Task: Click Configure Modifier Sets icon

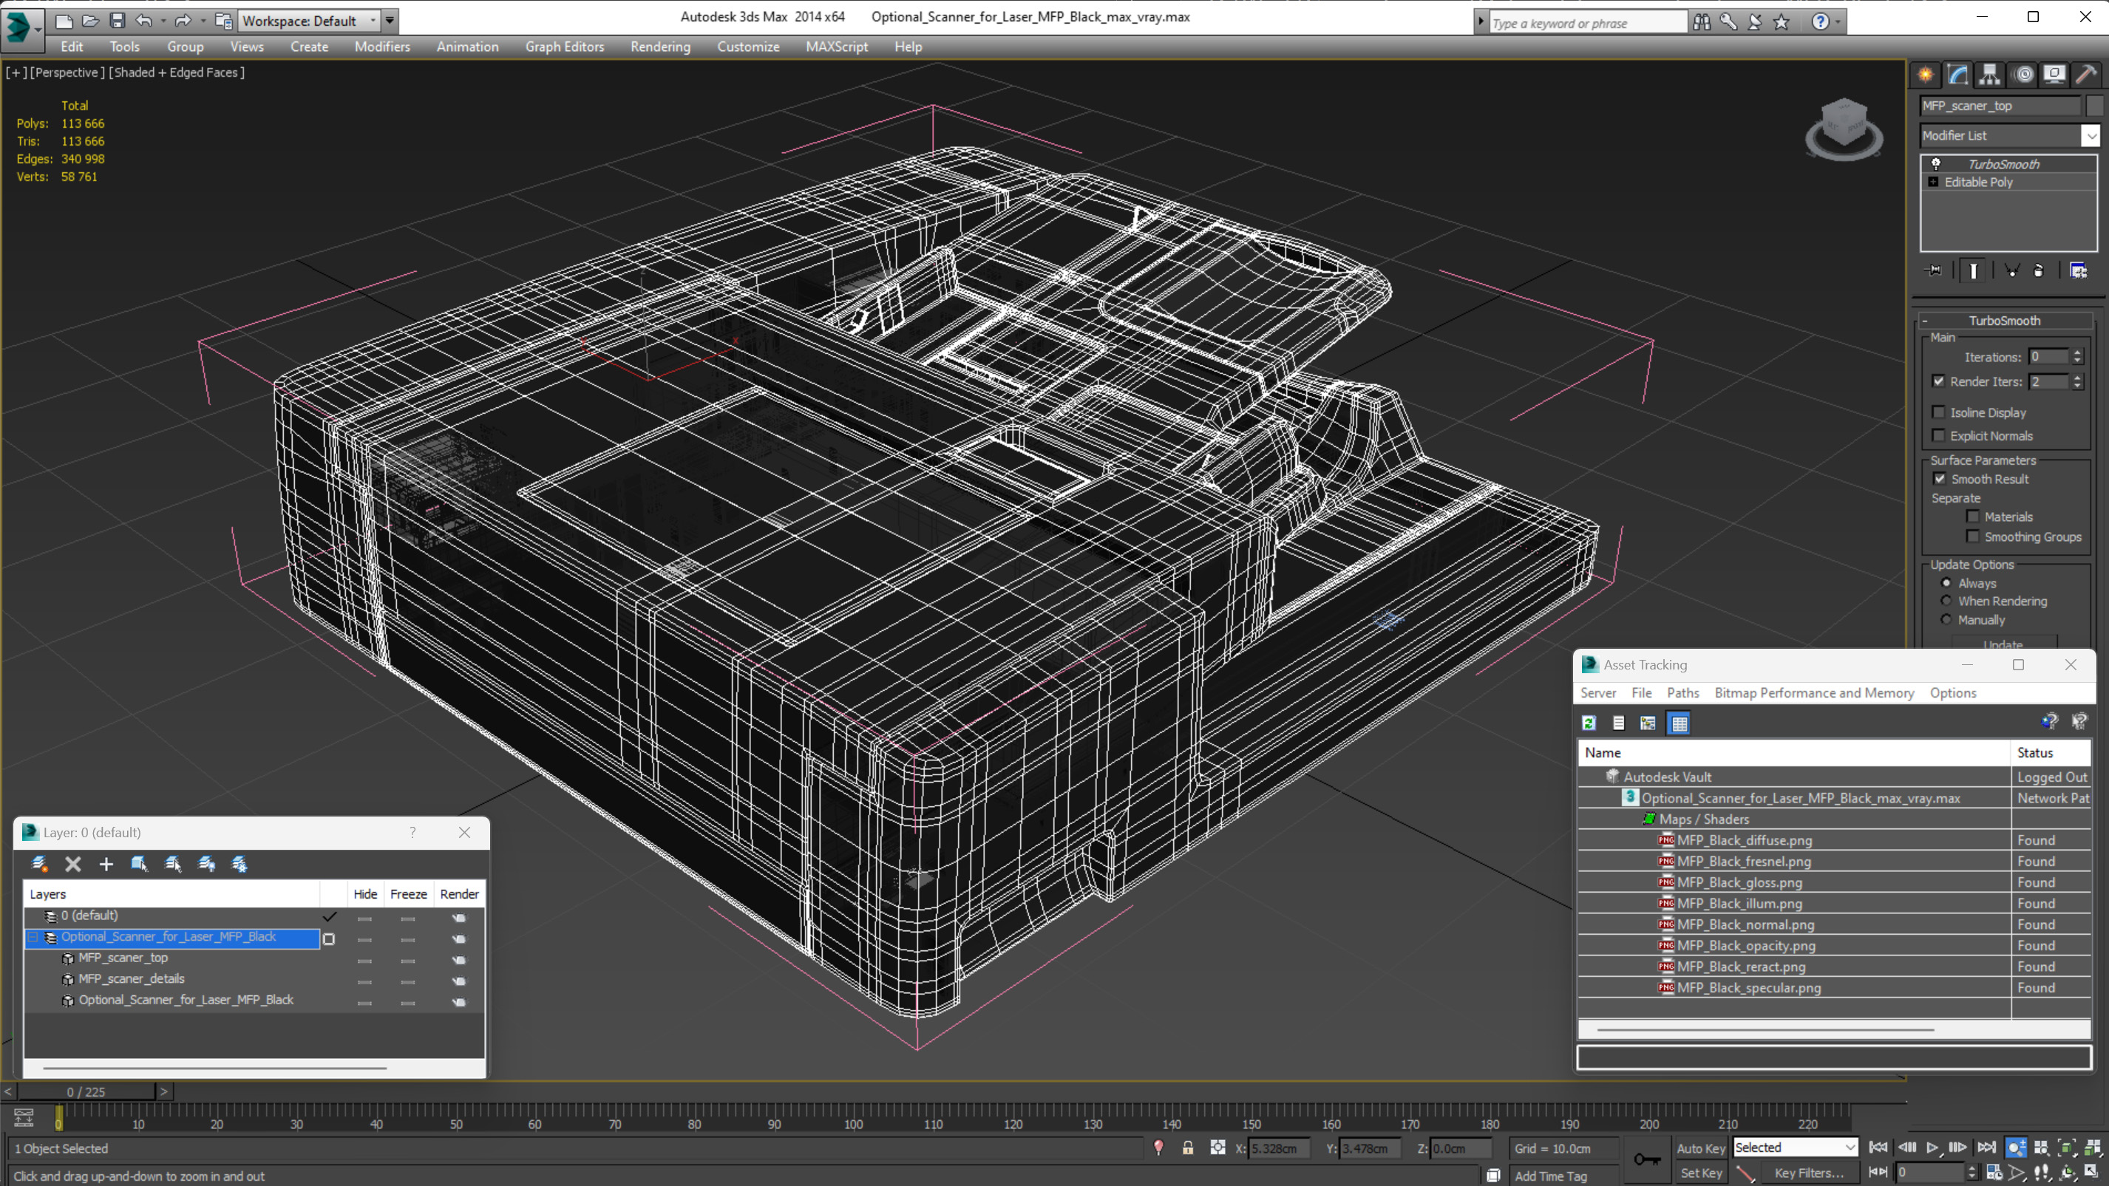Action: pos(2078,270)
